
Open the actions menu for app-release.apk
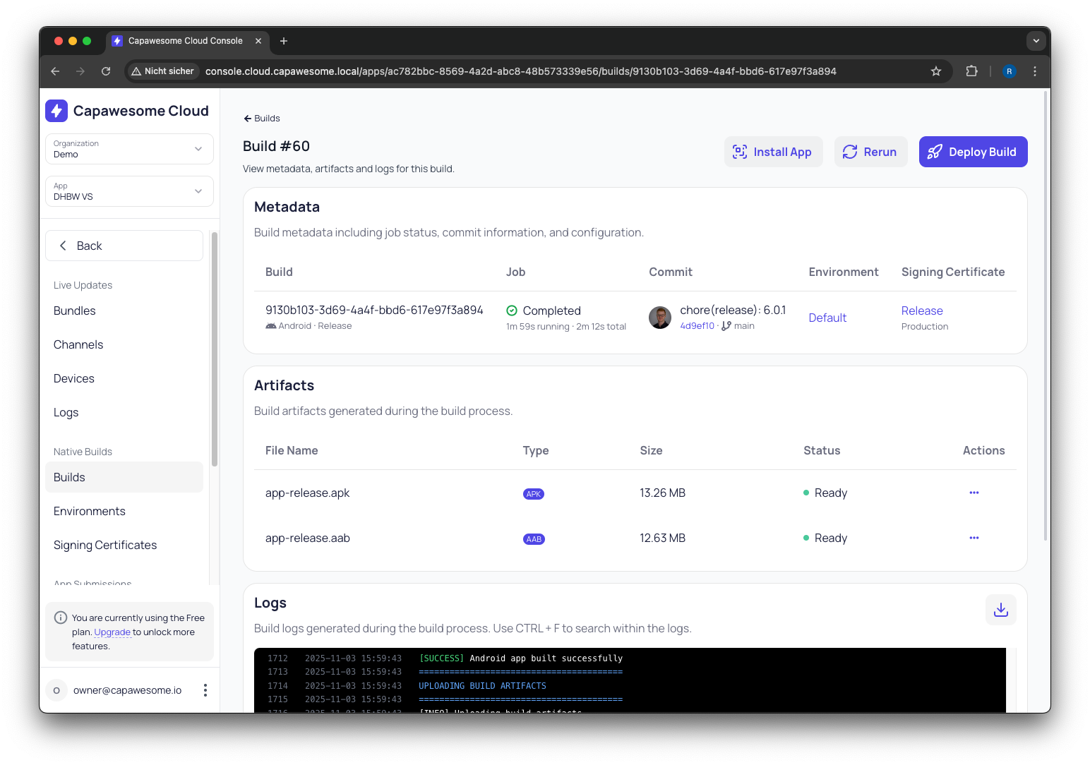(974, 493)
